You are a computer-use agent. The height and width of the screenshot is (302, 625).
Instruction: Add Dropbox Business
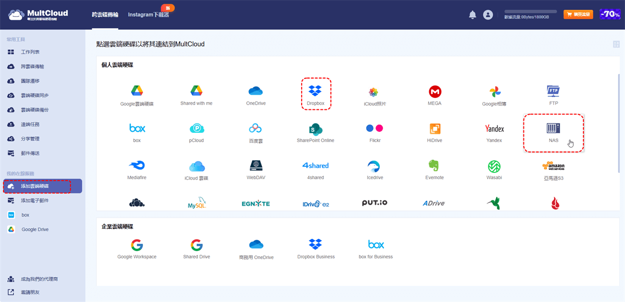coord(316,245)
